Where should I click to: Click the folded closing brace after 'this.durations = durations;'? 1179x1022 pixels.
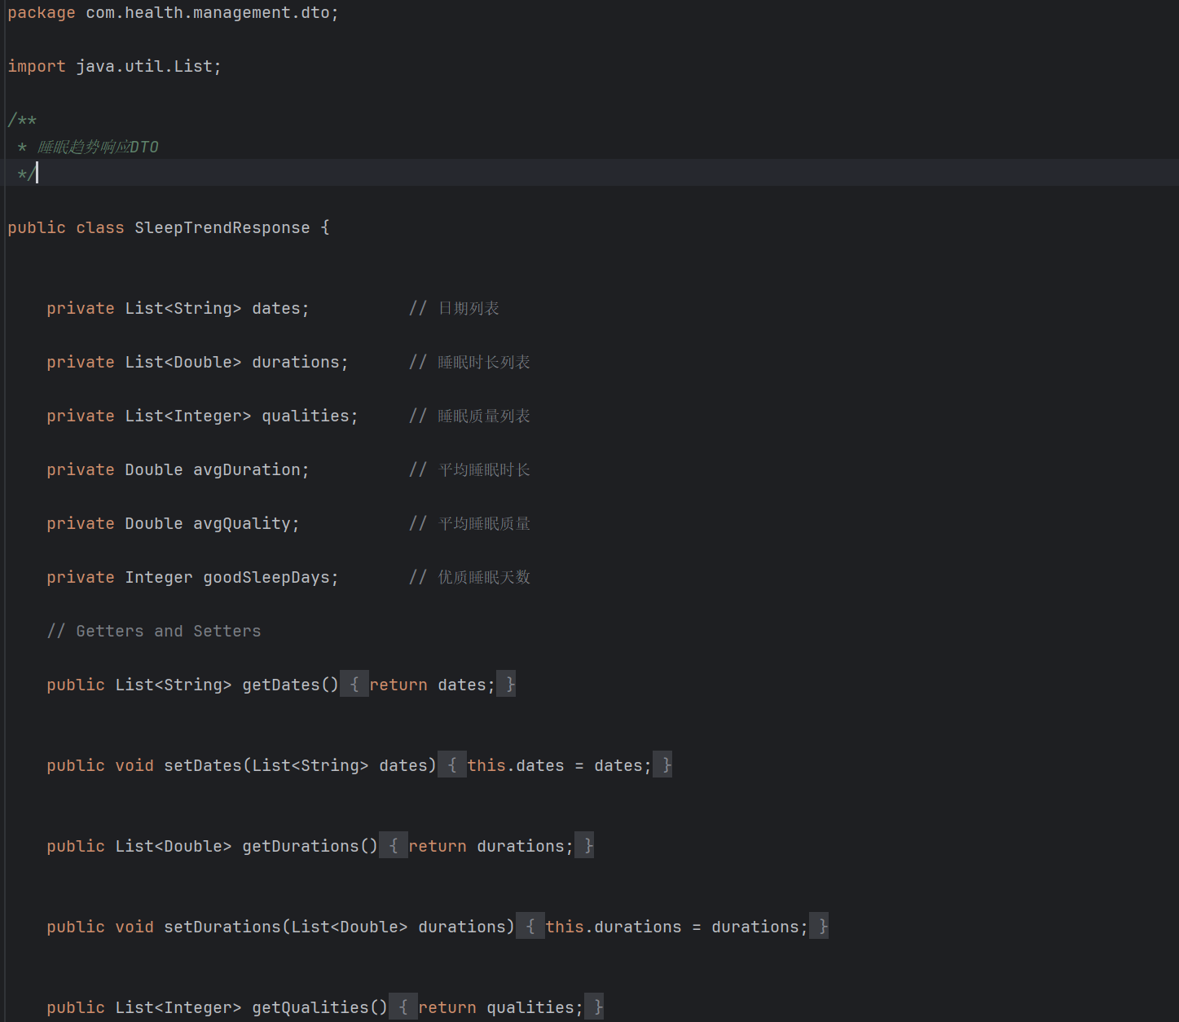point(819,927)
